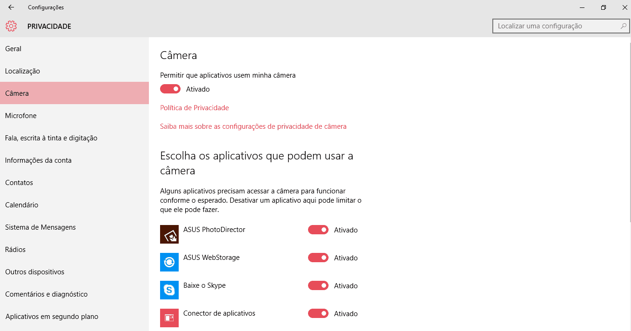Click the Câmera page heading
Image resolution: width=631 pixels, height=331 pixels.
tap(179, 55)
